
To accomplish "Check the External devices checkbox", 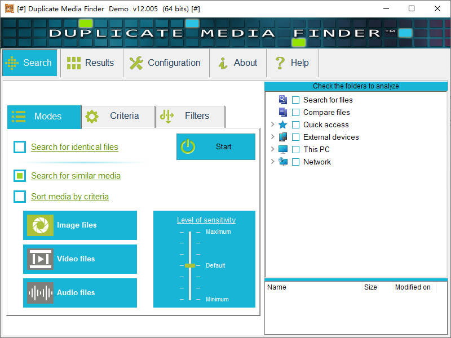I will click(x=295, y=137).
